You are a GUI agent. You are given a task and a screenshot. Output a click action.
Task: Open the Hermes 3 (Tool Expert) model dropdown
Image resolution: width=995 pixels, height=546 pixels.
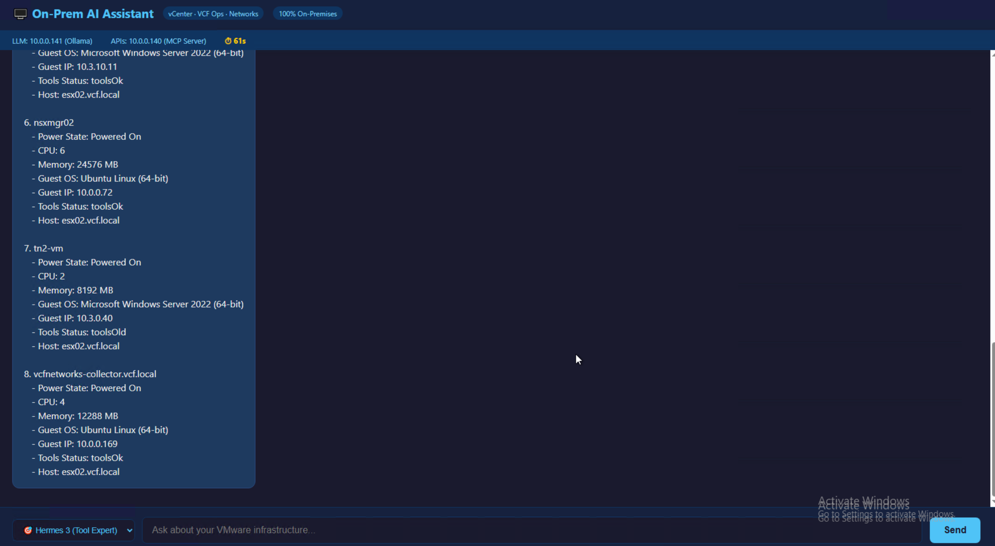(74, 530)
